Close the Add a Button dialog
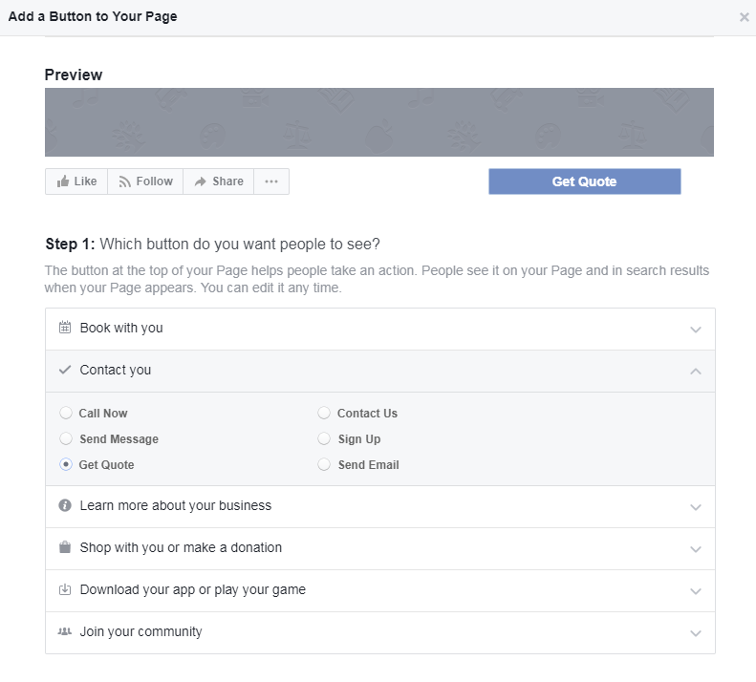 [745, 16]
